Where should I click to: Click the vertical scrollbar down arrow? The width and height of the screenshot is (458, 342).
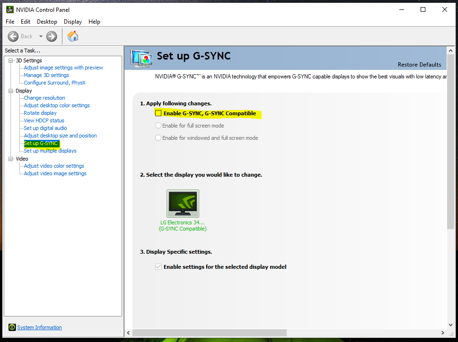[x=451, y=325]
